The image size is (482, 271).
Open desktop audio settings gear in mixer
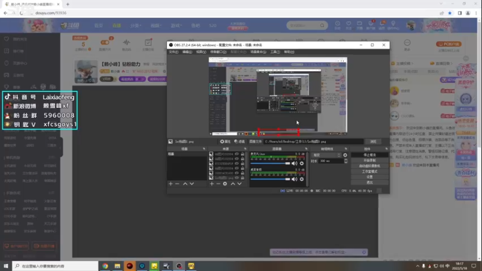pos(302,179)
